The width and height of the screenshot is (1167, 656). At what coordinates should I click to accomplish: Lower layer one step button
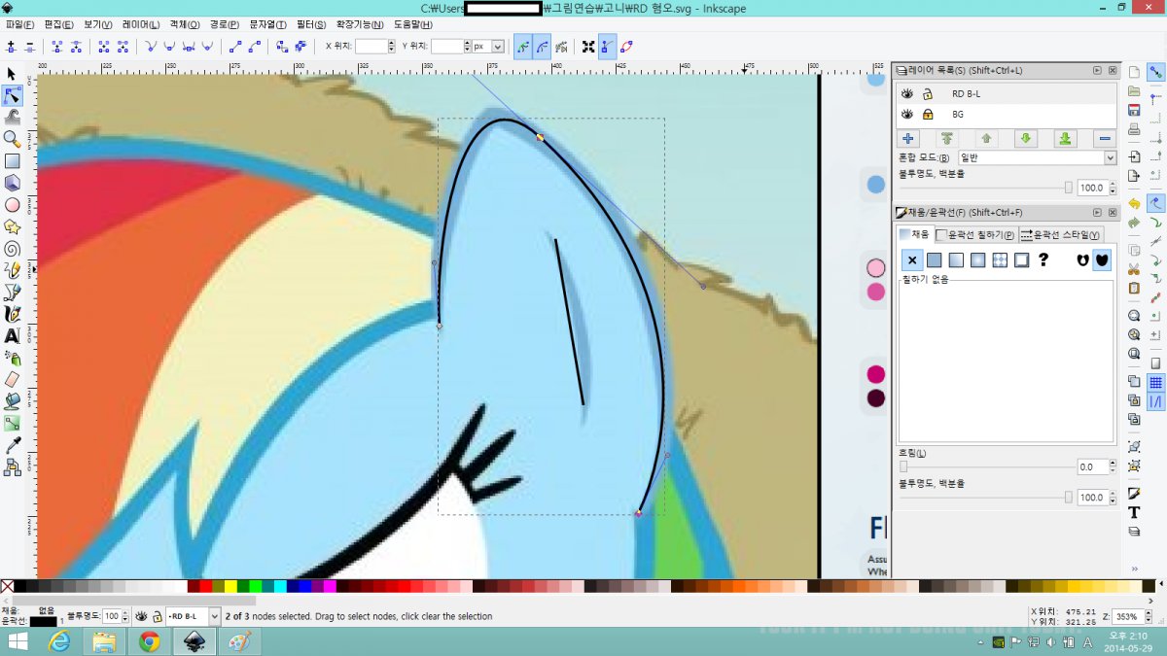click(x=1026, y=139)
